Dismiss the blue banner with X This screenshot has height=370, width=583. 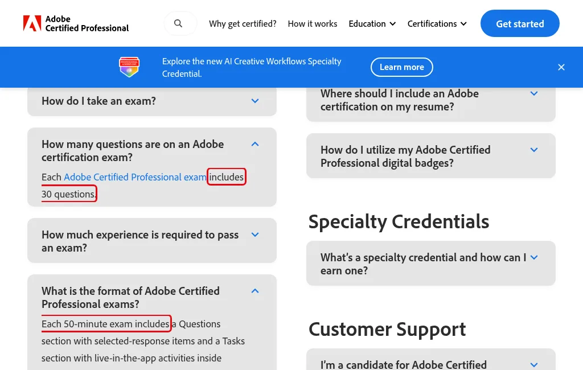tap(561, 67)
